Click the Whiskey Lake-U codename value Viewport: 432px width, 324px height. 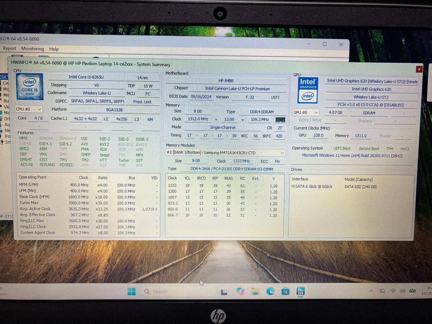click(97, 93)
